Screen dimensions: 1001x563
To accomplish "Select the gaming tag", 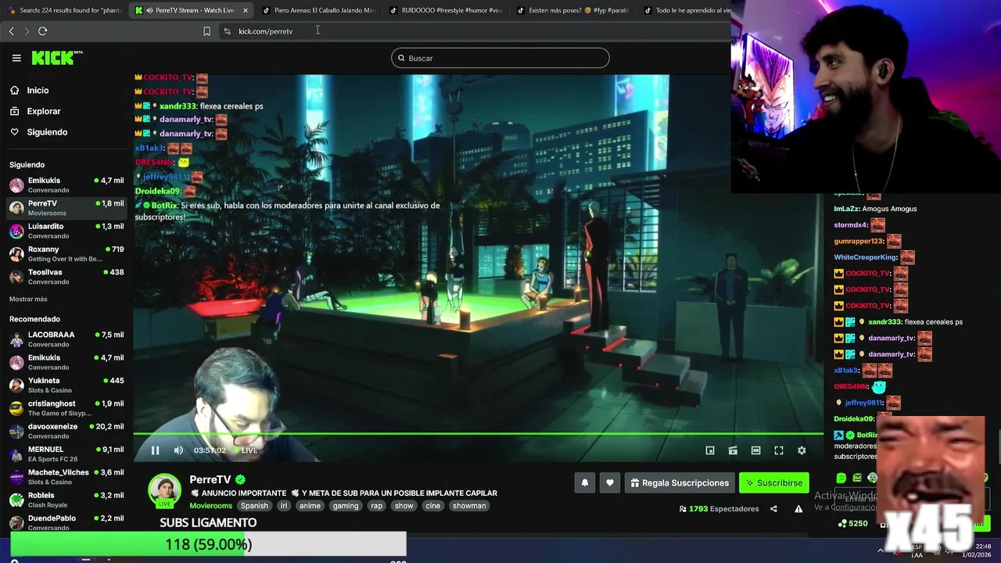I will (346, 506).
